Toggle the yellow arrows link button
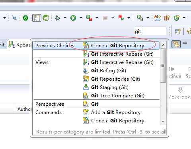 (176, 44)
